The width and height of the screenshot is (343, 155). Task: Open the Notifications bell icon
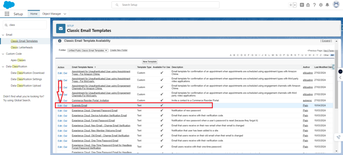tap(327, 5)
